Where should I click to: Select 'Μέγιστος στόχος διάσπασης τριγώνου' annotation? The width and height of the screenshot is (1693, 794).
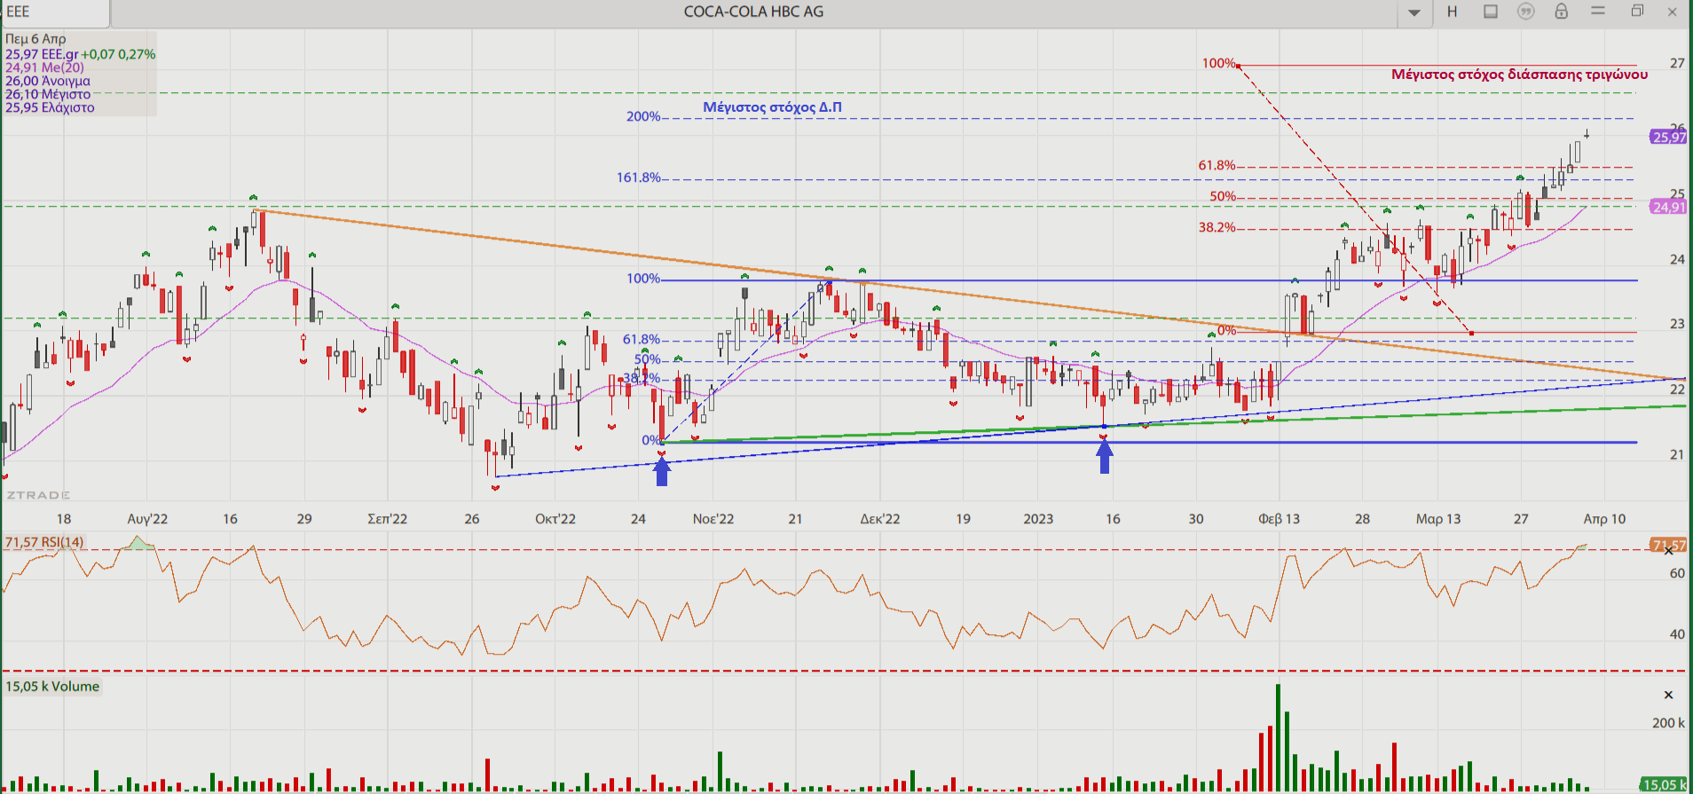tap(1519, 75)
